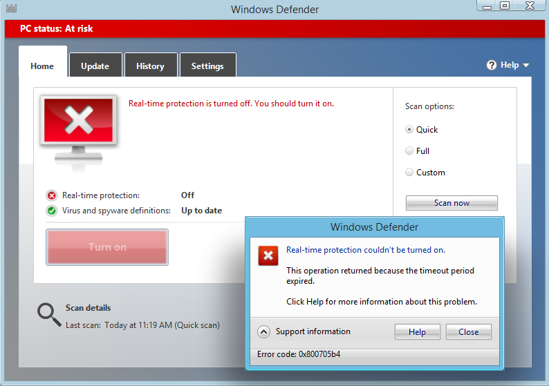Maximize the Windows Defender window
Screen dimensions: 549x386
point(505,6)
